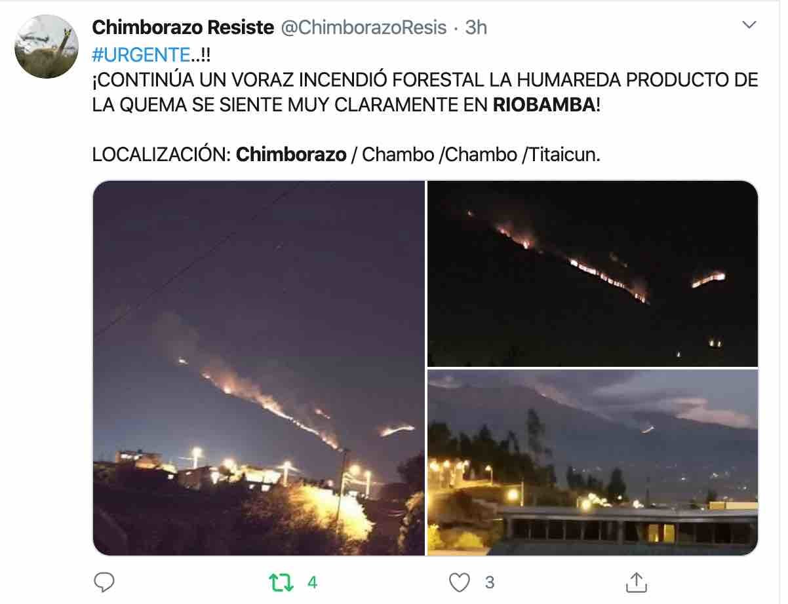
Task: Open the Chimborazo Resiste profile avatar
Action: [x=47, y=47]
